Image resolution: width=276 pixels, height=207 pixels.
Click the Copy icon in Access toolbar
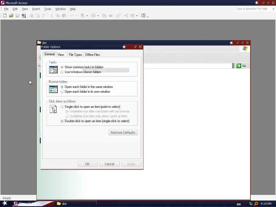click(58, 16)
